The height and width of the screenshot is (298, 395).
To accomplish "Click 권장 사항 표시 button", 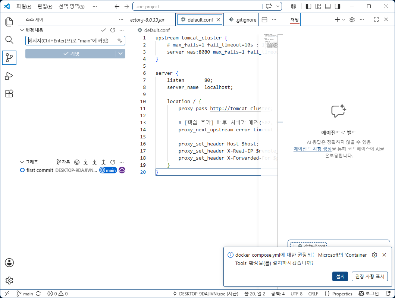I will tap(370, 276).
